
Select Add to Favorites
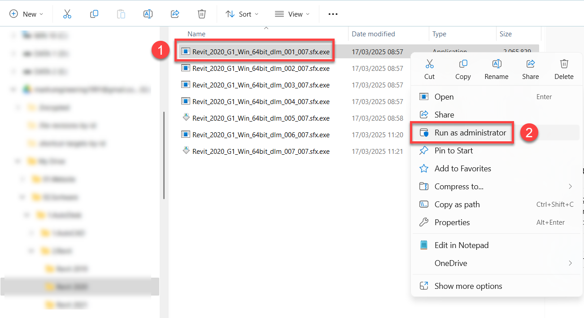click(496, 169)
